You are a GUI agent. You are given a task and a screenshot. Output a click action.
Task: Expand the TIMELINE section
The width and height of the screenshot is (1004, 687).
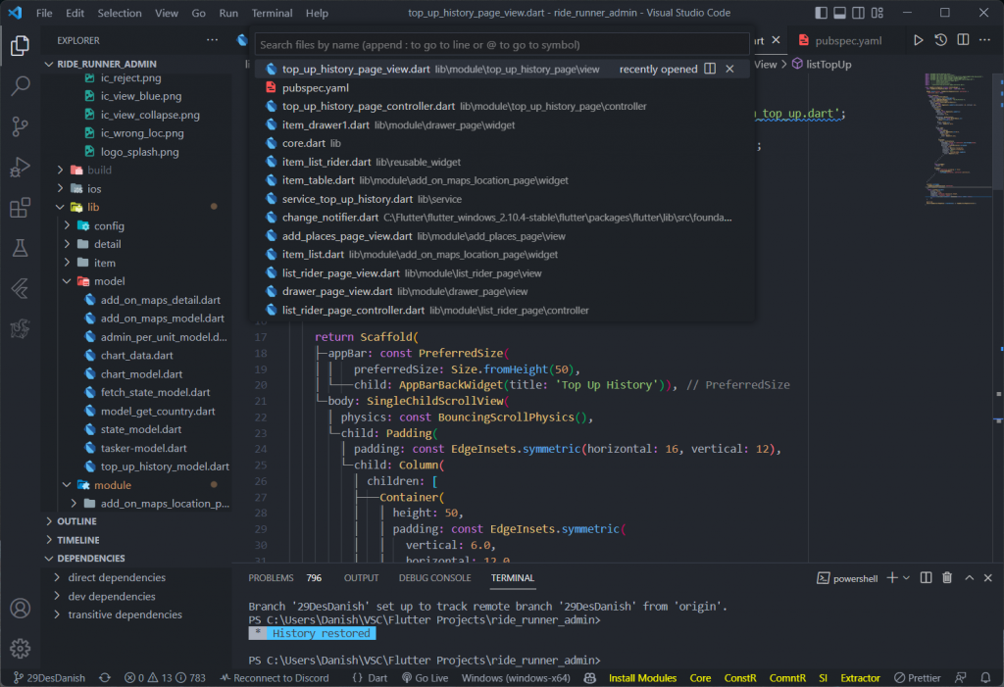[77, 540]
